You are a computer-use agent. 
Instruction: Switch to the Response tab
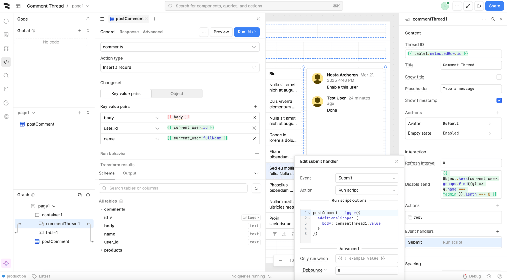tap(129, 32)
